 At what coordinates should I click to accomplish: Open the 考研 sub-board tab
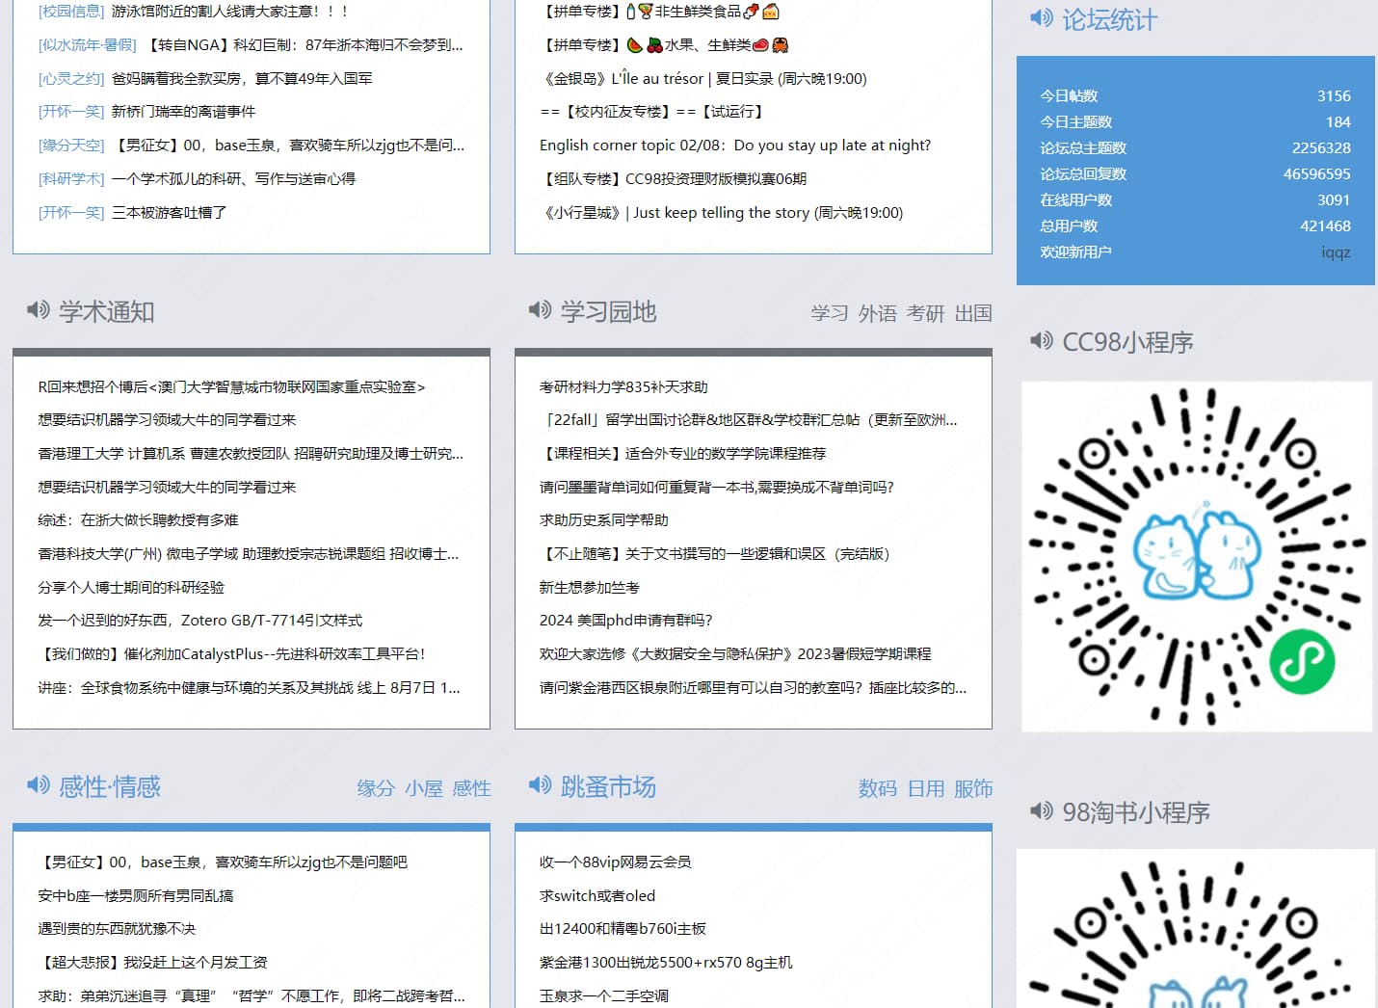pos(925,313)
